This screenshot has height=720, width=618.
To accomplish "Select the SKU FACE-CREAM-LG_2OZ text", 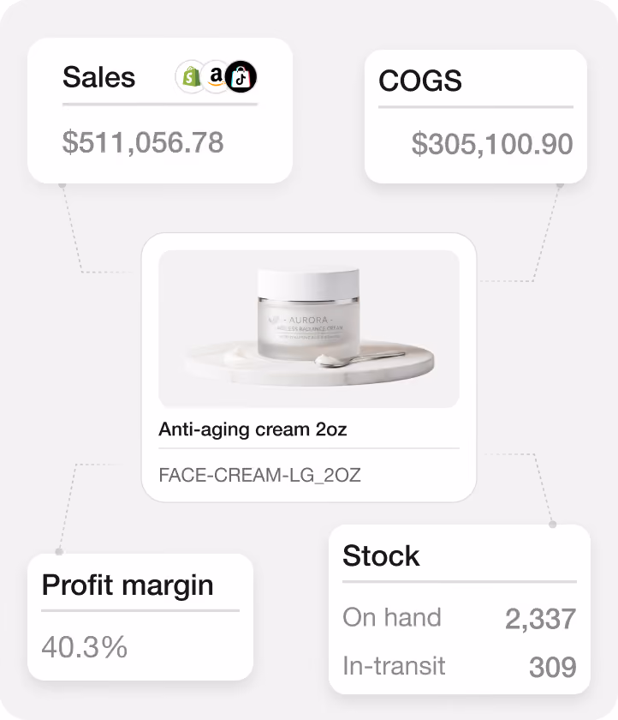I will tap(260, 475).
